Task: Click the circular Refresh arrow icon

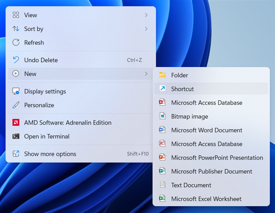Action: pos(16,42)
